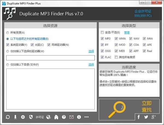Uncheck the MP3 file type checkbox
The image size is (164, 125).
(102, 38)
